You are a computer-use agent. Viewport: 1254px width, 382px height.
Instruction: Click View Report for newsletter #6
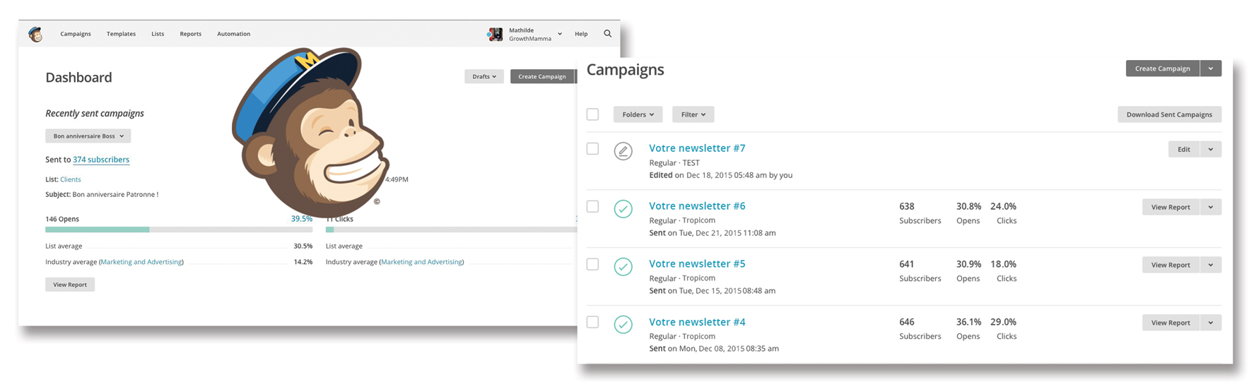(x=1171, y=207)
